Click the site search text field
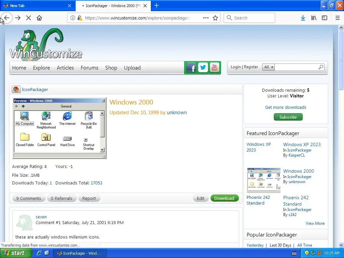344x258 pixels. 296,67
